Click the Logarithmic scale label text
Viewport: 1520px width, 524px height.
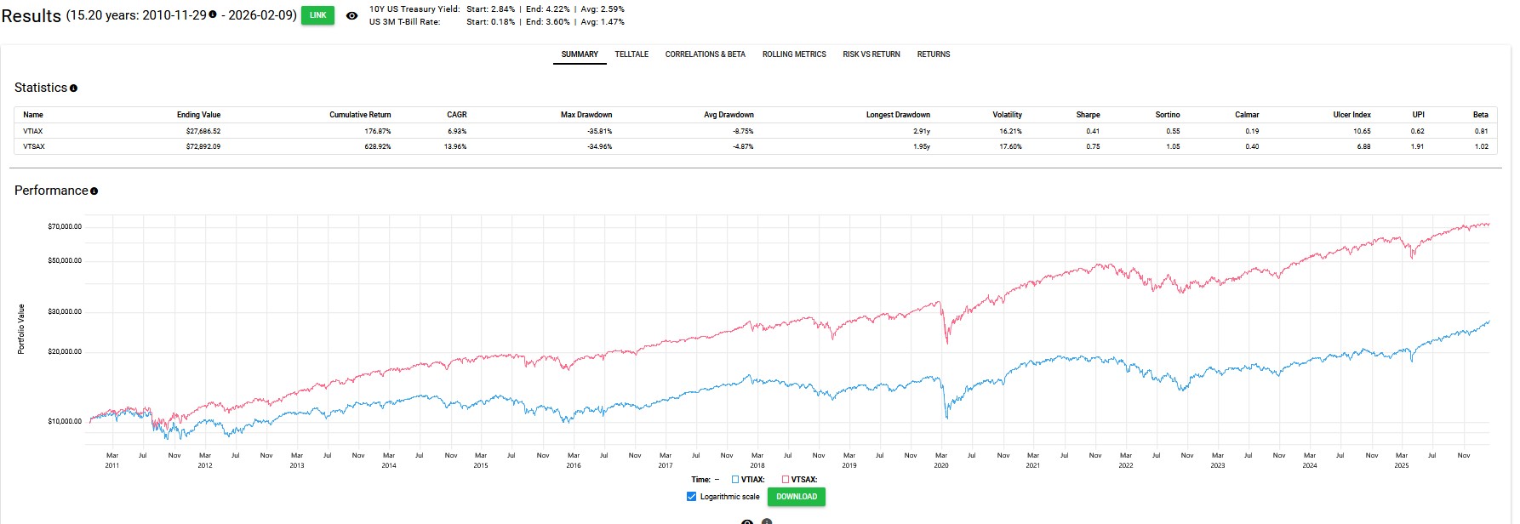tap(729, 497)
